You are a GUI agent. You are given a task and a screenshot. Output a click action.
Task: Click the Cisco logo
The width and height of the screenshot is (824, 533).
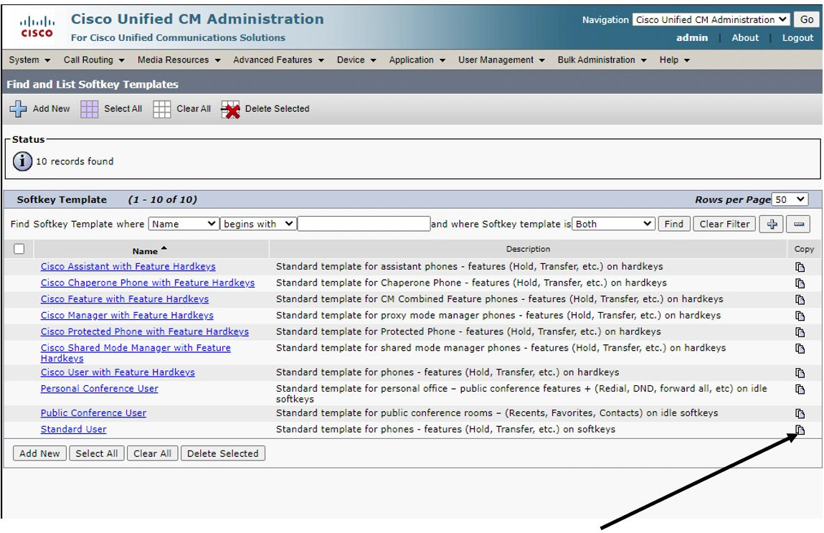click(37, 27)
